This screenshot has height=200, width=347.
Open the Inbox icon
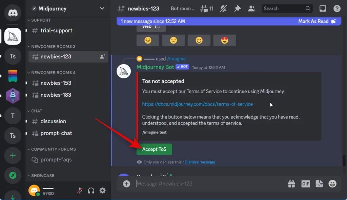pyautogui.click(x=323, y=8)
